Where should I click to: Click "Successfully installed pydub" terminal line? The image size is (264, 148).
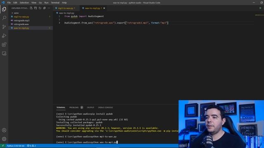coord(79,125)
